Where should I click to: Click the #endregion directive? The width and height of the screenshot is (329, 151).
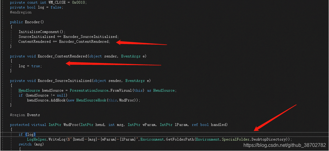point(21,12)
